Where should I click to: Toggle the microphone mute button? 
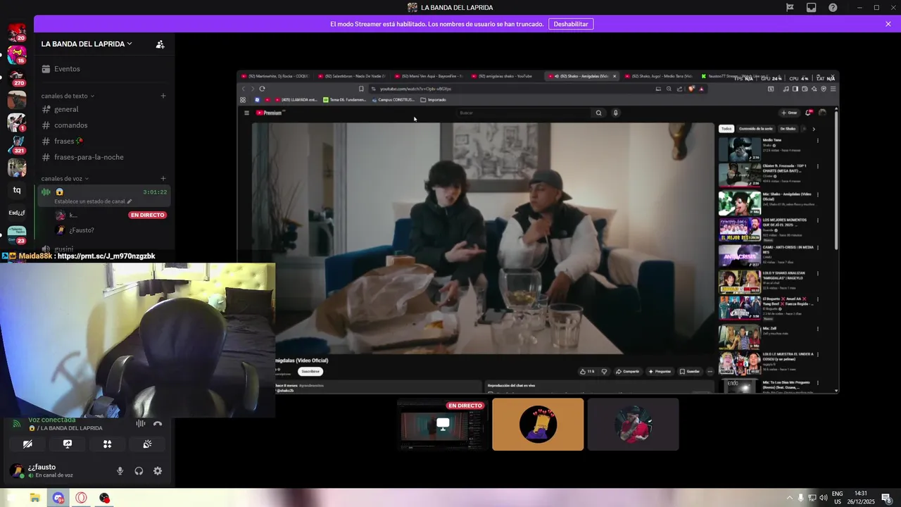pyautogui.click(x=120, y=471)
